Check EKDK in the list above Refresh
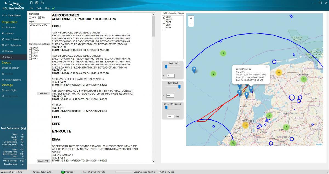Image resolution: width=329 pixels, height=174 pixels. (30, 56)
